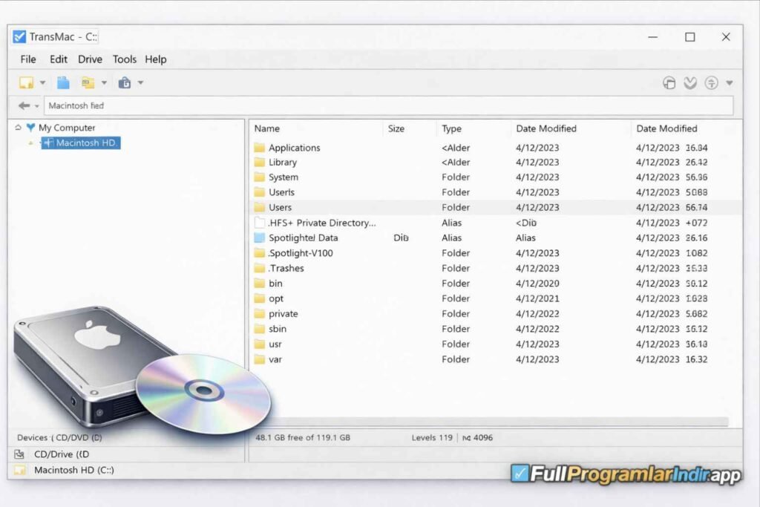Sort the file list by the Name column
The width and height of the screenshot is (760, 507).
pyautogui.click(x=267, y=128)
